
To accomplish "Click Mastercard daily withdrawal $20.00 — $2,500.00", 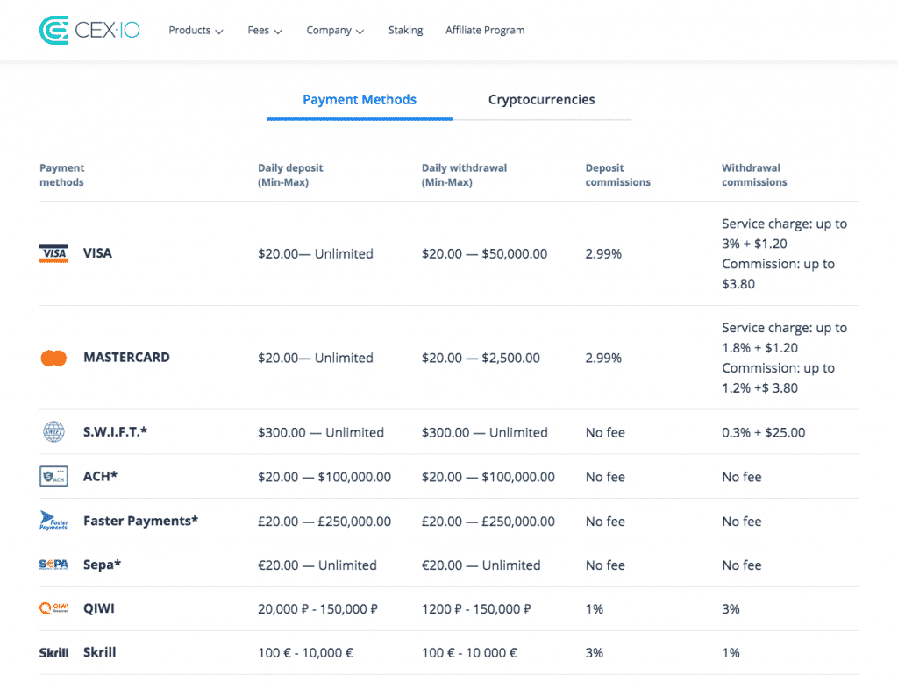I will pyautogui.click(x=481, y=359).
